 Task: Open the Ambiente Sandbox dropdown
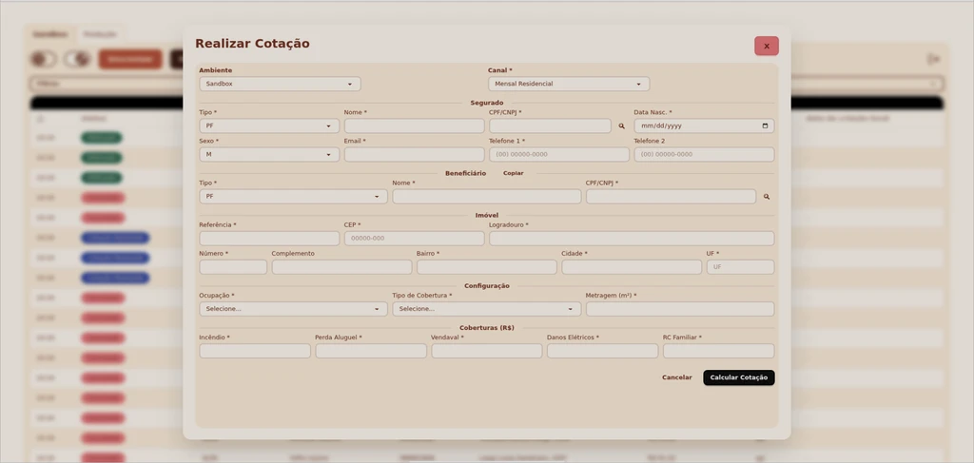click(x=280, y=84)
